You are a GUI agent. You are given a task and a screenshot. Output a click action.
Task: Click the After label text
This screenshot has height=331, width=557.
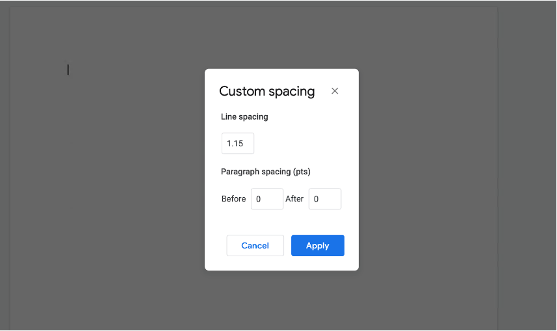point(294,199)
